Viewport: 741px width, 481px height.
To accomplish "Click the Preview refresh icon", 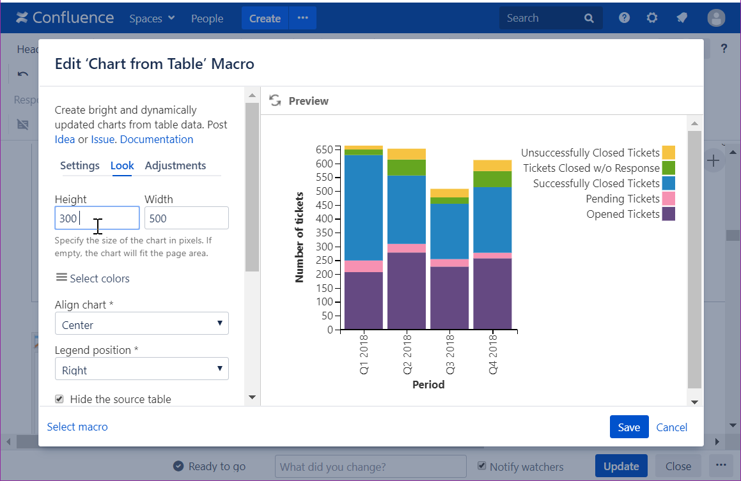I will click(275, 101).
